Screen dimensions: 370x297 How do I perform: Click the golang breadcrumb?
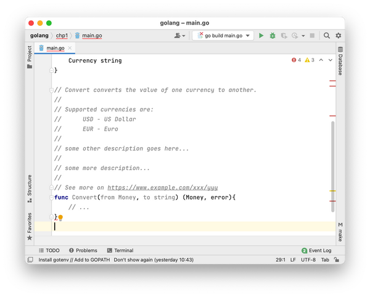click(x=39, y=36)
